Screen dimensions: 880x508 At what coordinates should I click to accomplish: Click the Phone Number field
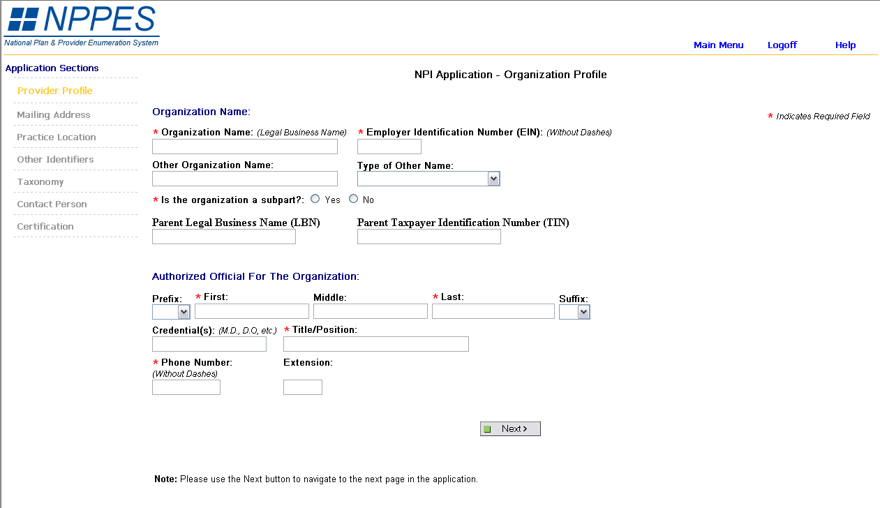pos(186,387)
